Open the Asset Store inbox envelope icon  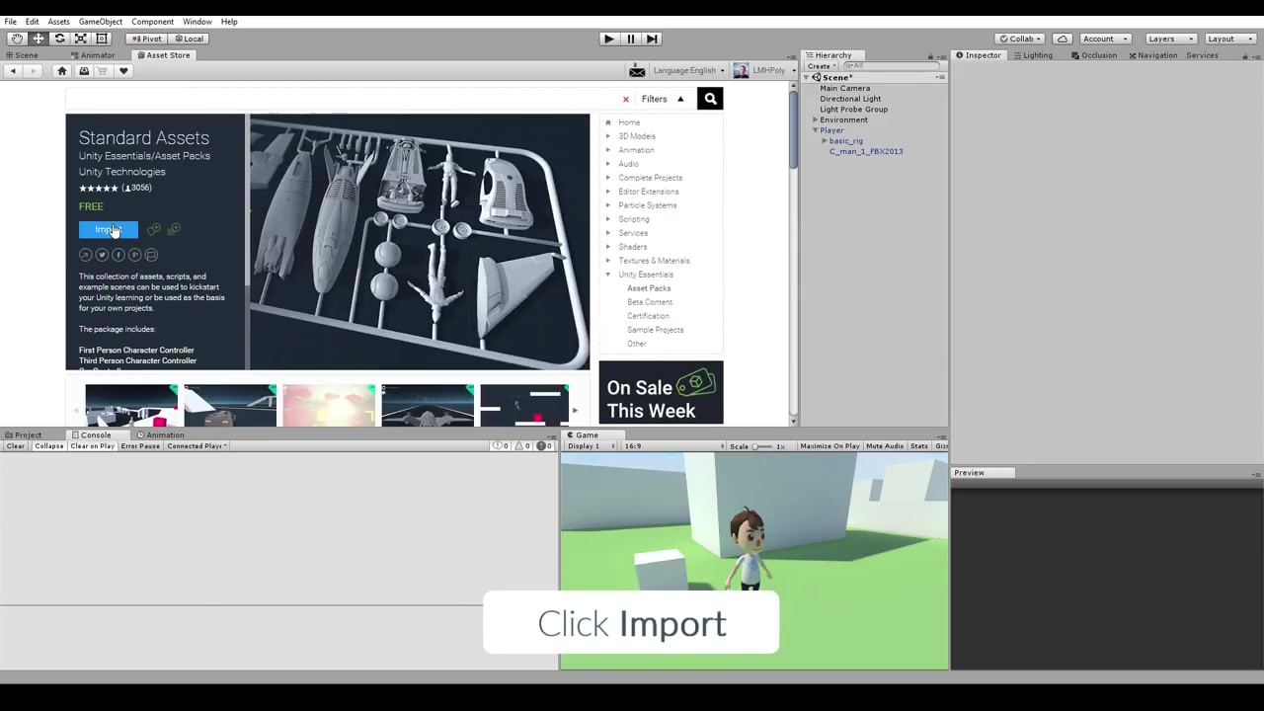coord(637,71)
